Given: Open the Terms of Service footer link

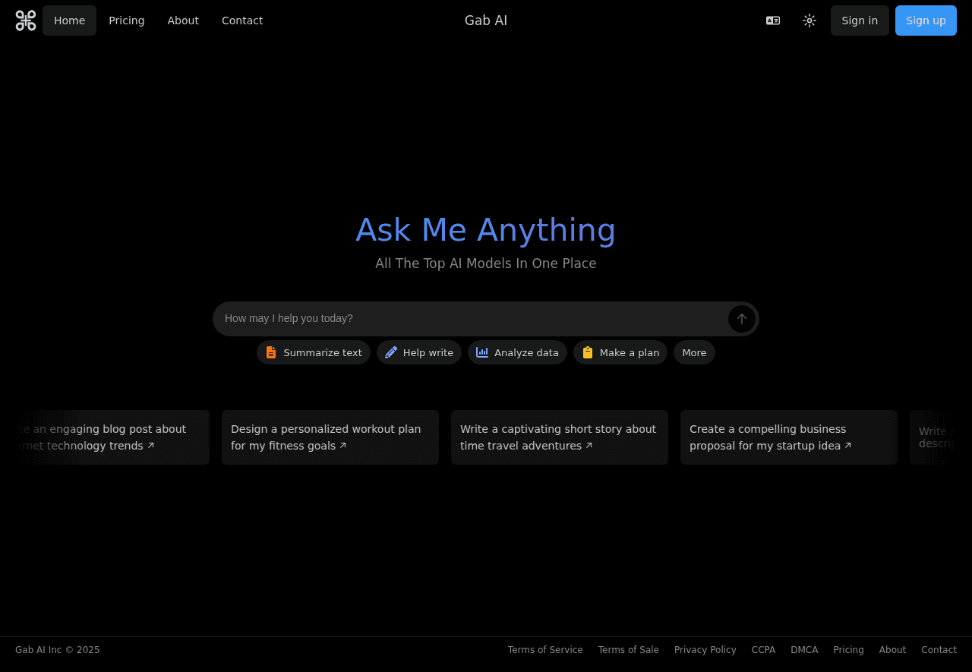Looking at the screenshot, I should click(545, 650).
